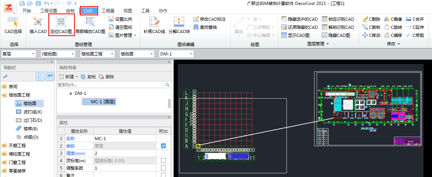Click the undo arrow in quick access bar
Image resolution: width=432 pixels, height=177 pixels.
coord(46,3)
